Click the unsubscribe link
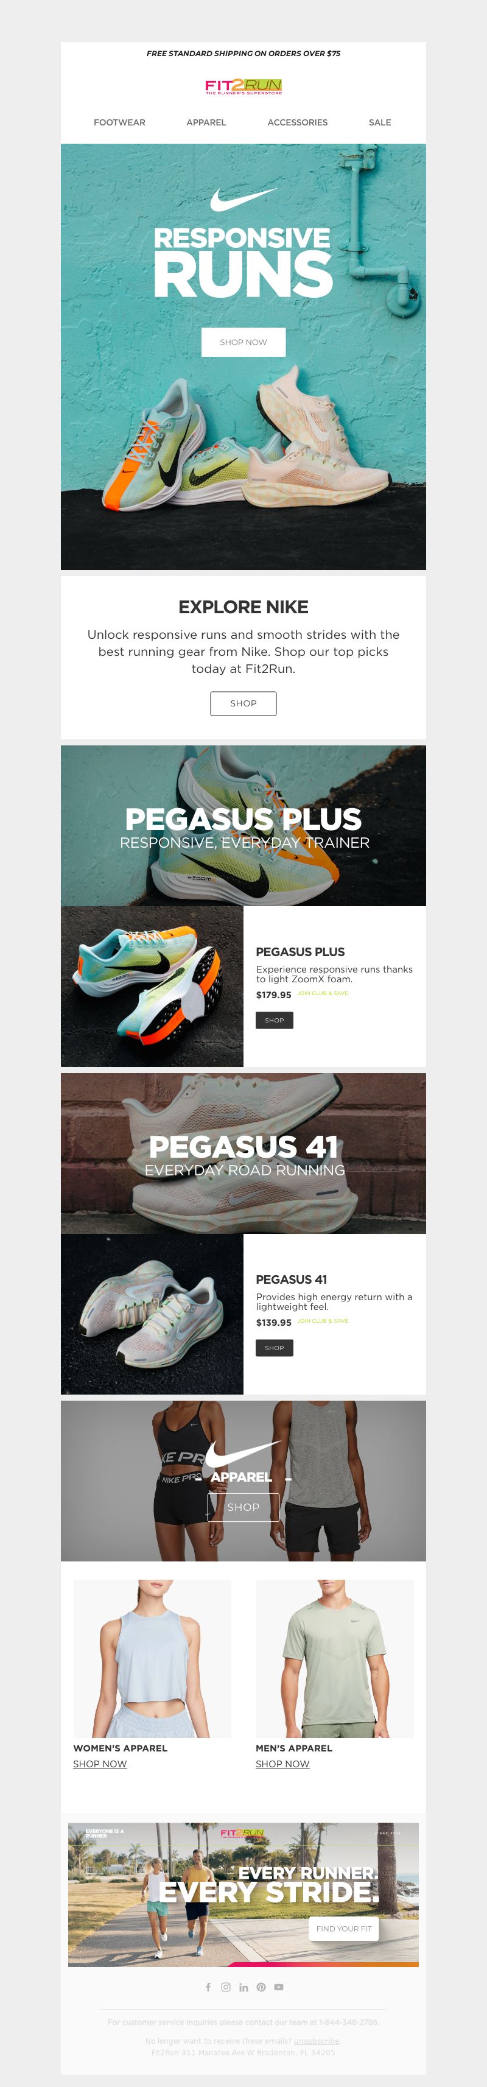487x2087 pixels. [316, 2041]
